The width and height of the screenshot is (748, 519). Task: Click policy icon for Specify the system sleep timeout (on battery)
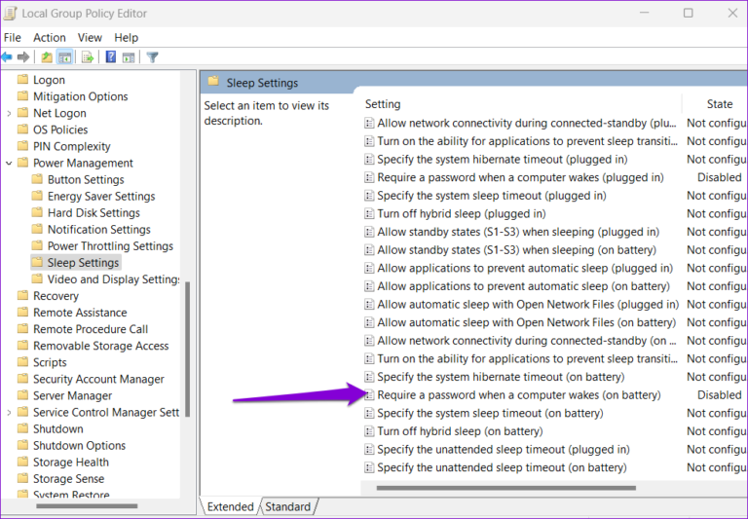pyautogui.click(x=369, y=413)
